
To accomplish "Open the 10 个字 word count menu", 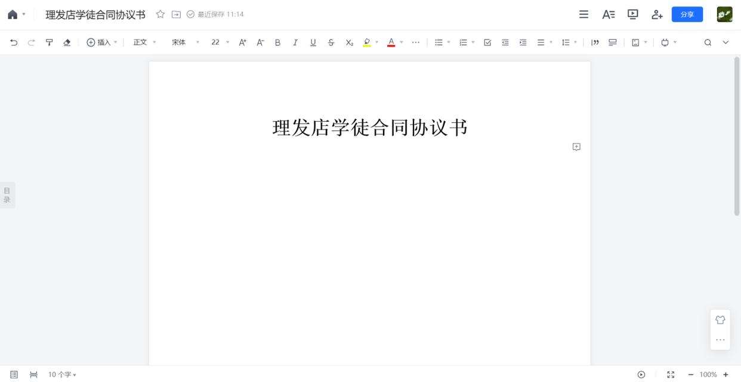I will click(x=63, y=374).
